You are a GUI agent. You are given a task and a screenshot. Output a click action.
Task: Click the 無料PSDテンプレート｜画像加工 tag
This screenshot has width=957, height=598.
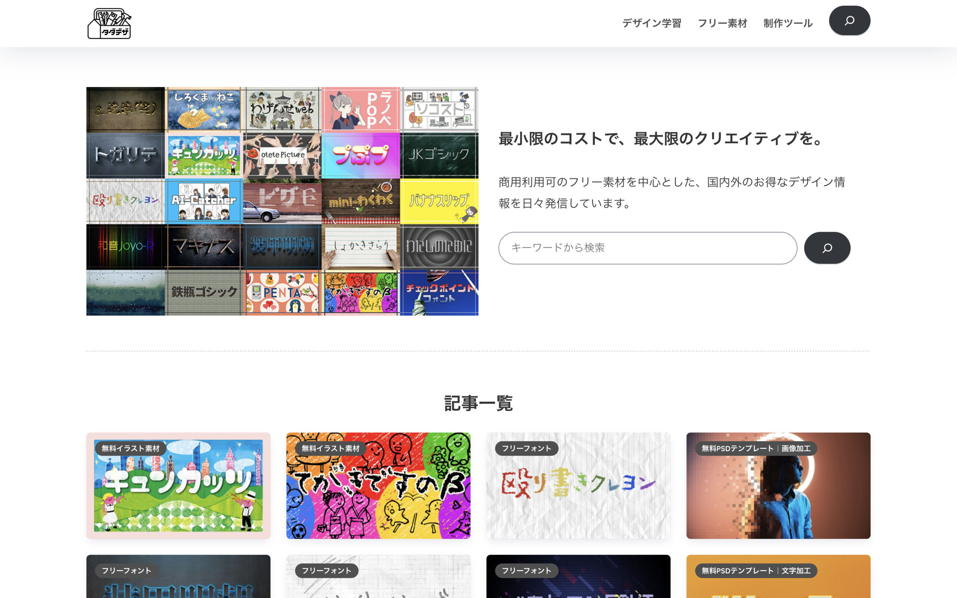(x=756, y=448)
